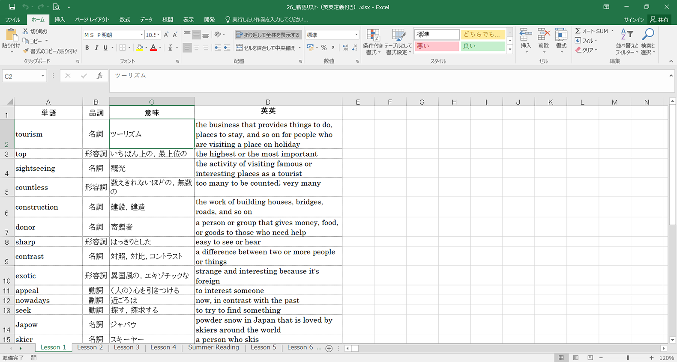677x362 pixels.
Task: Toggle Italic formatting
Action: pyautogui.click(x=96, y=47)
